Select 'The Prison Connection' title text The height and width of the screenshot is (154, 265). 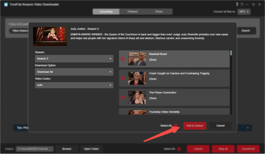(x=163, y=93)
